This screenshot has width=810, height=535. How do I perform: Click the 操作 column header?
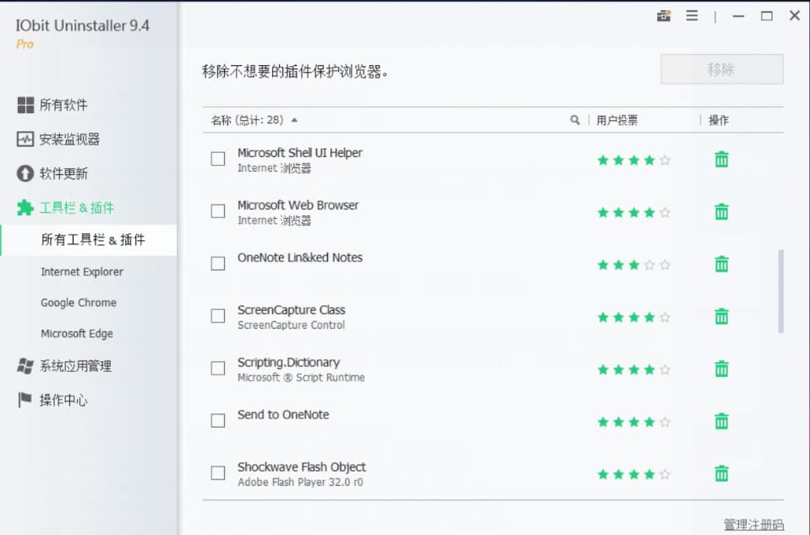coord(719,120)
